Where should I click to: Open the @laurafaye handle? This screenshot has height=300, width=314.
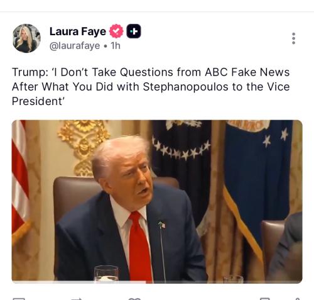coord(75,46)
